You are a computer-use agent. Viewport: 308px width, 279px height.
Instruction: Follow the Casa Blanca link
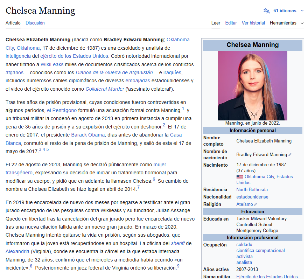[176, 135]
